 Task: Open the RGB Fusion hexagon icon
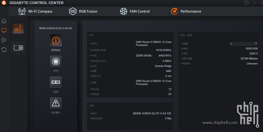click(x=73, y=11)
